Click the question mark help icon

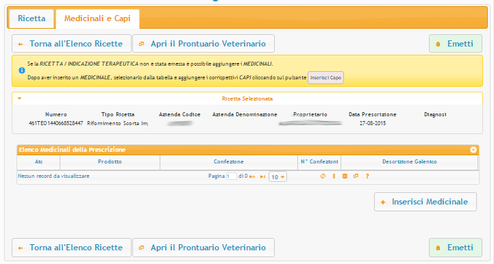click(367, 176)
